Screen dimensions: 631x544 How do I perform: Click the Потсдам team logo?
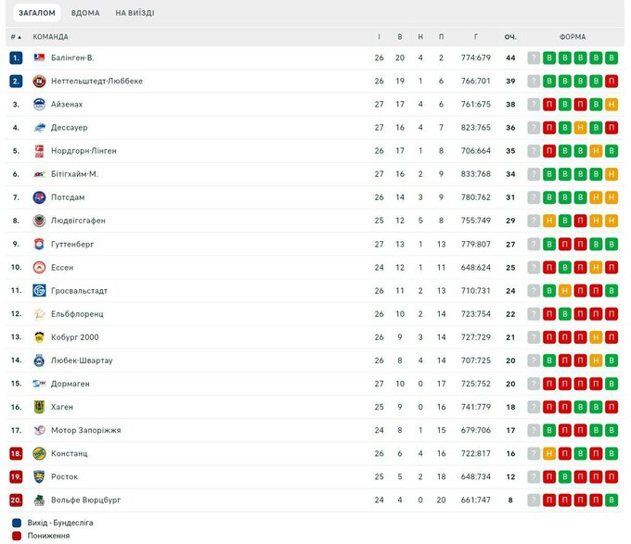point(39,197)
